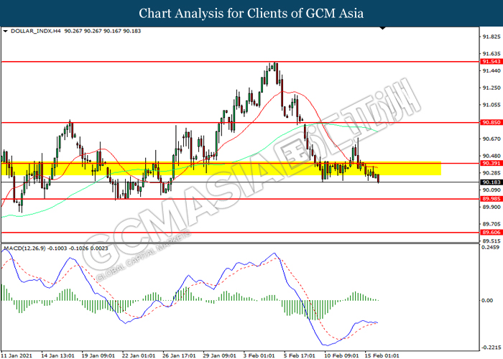This screenshot has height=359, width=503.
Task: Select the 89.985 red price level label
Action: [x=492, y=199]
